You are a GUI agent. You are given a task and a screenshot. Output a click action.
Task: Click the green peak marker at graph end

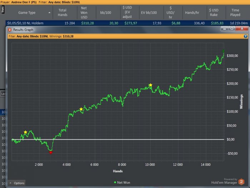[224, 51]
